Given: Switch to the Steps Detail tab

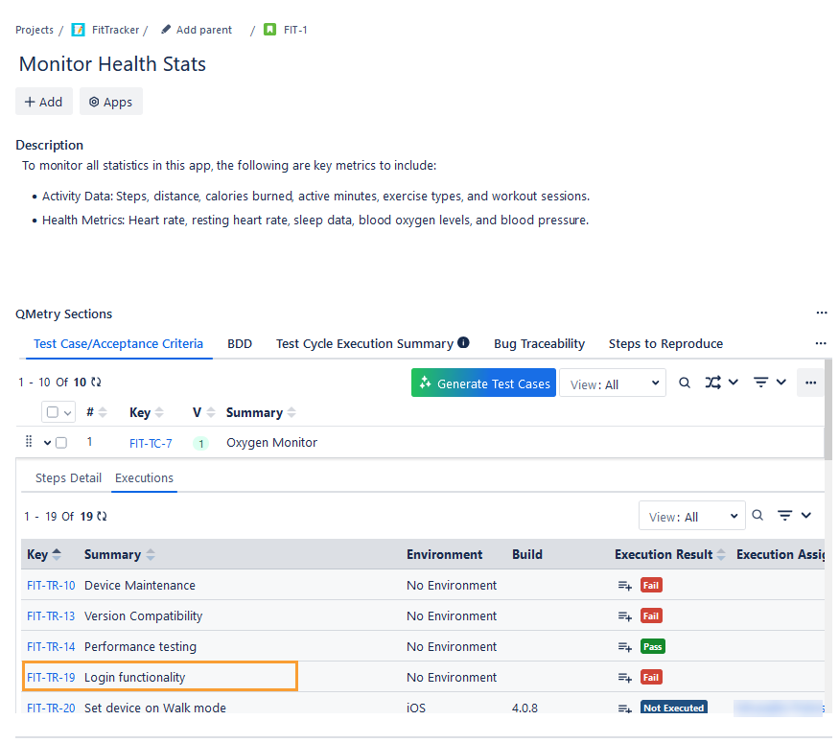Looking at the screenshot, I should [68, 477].
